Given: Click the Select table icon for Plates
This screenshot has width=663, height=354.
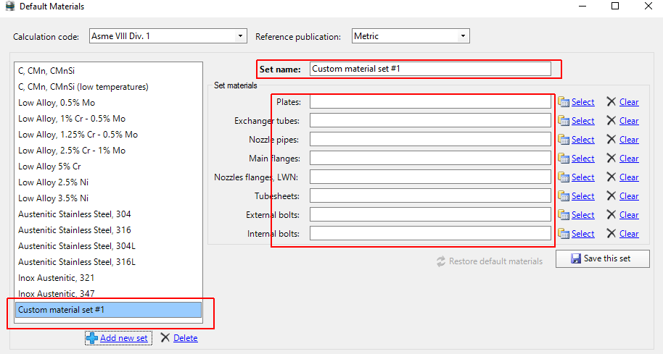Looking at the screenshot, I should click(563, 101).
